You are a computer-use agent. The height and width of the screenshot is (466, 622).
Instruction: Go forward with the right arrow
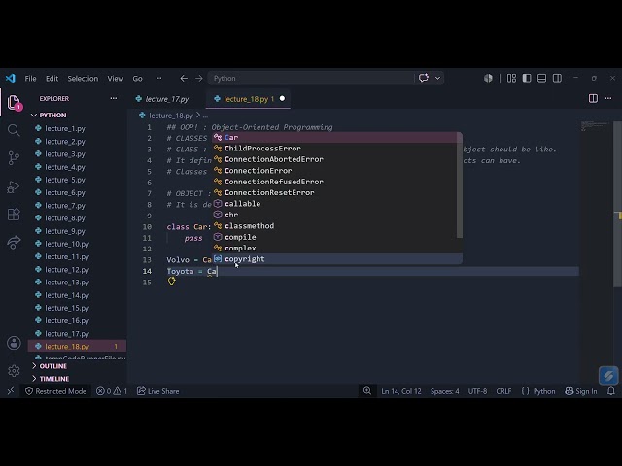(198, 78)
